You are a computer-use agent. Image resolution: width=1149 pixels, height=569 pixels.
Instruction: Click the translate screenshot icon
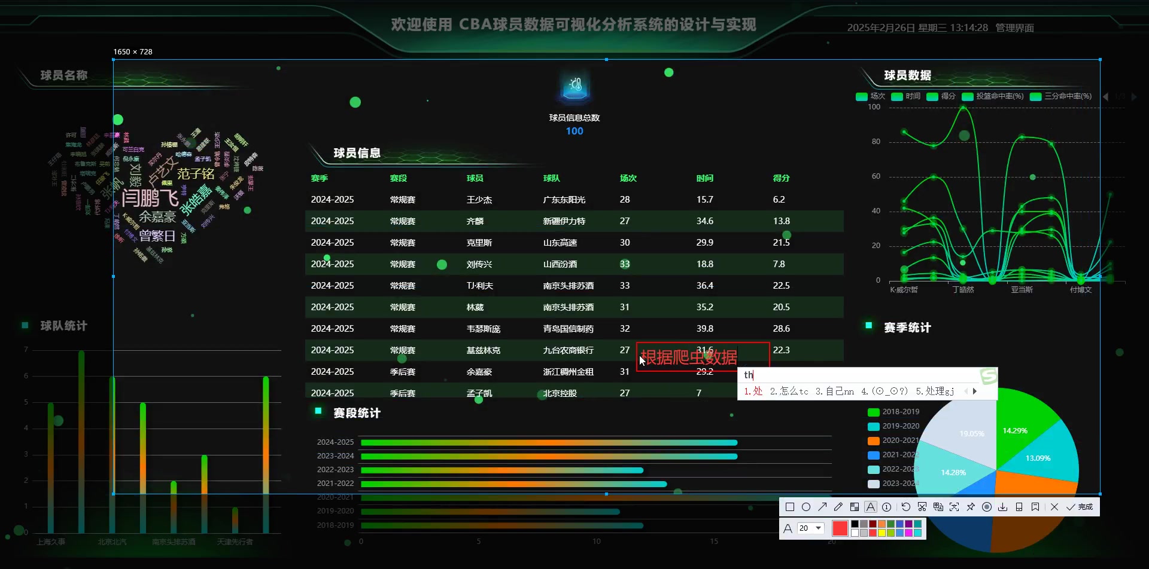coord(938,507)
